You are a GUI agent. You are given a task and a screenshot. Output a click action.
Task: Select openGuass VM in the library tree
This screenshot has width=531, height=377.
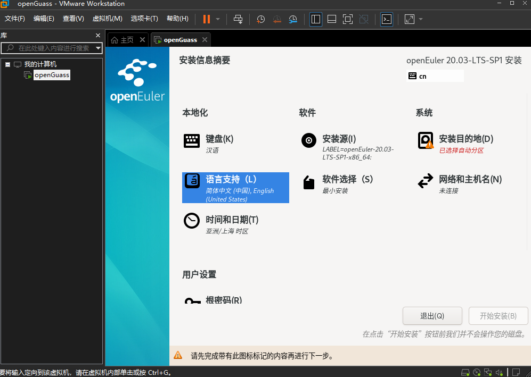point(52,75)
